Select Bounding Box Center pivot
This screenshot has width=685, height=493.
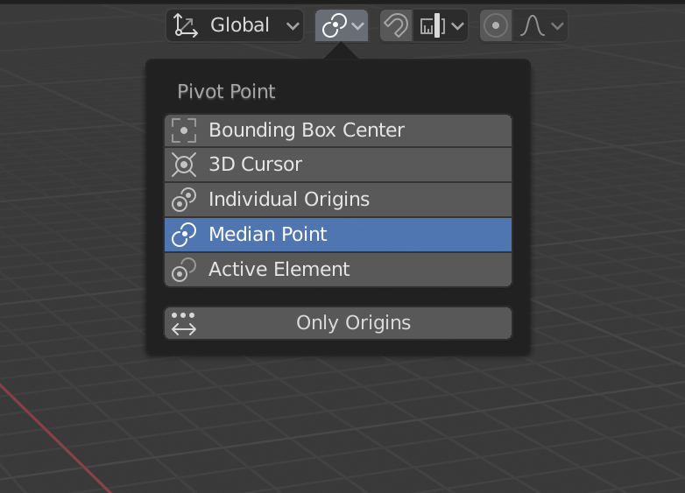[x=338, y=130]
